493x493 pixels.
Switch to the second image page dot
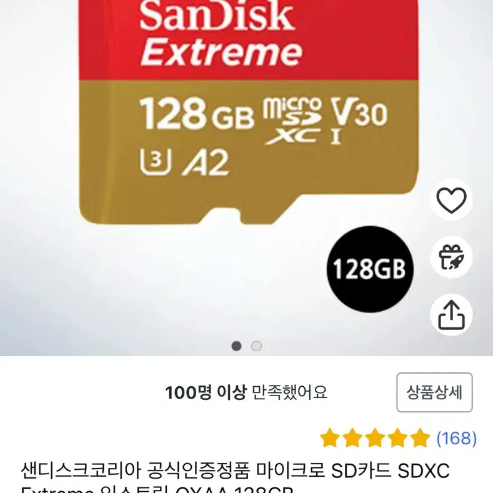point(256,346)
